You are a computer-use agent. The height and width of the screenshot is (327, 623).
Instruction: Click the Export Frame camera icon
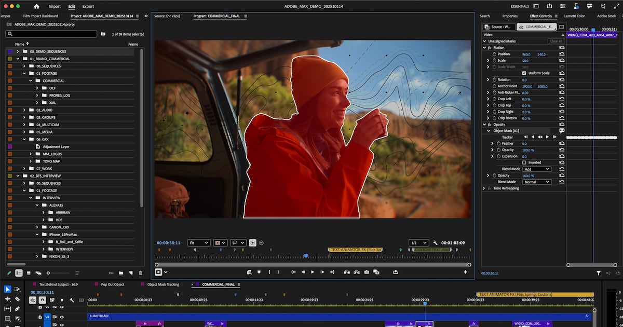[x=367, y=272]
